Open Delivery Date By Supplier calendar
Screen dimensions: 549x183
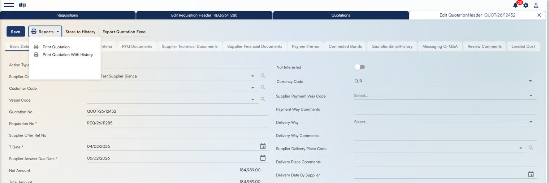click(531, 174)
